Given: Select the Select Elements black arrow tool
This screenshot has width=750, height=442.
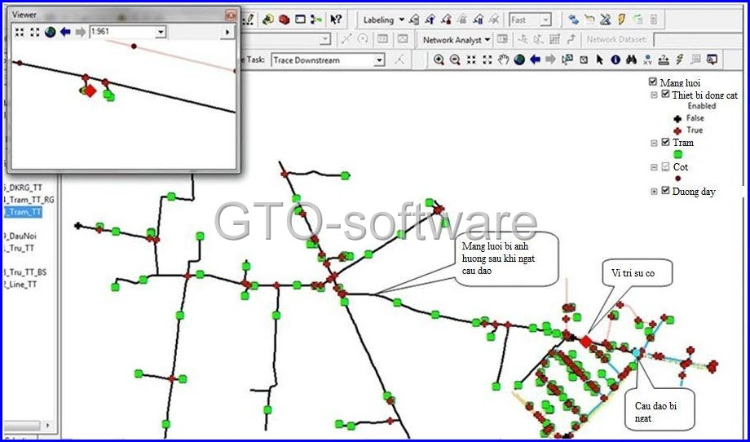Looking at the screenshot, I should pos(600,60).
